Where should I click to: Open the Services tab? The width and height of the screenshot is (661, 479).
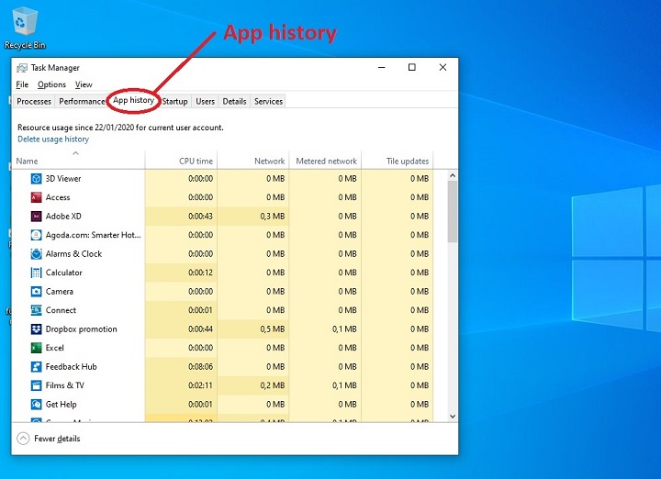click(268, 101)
